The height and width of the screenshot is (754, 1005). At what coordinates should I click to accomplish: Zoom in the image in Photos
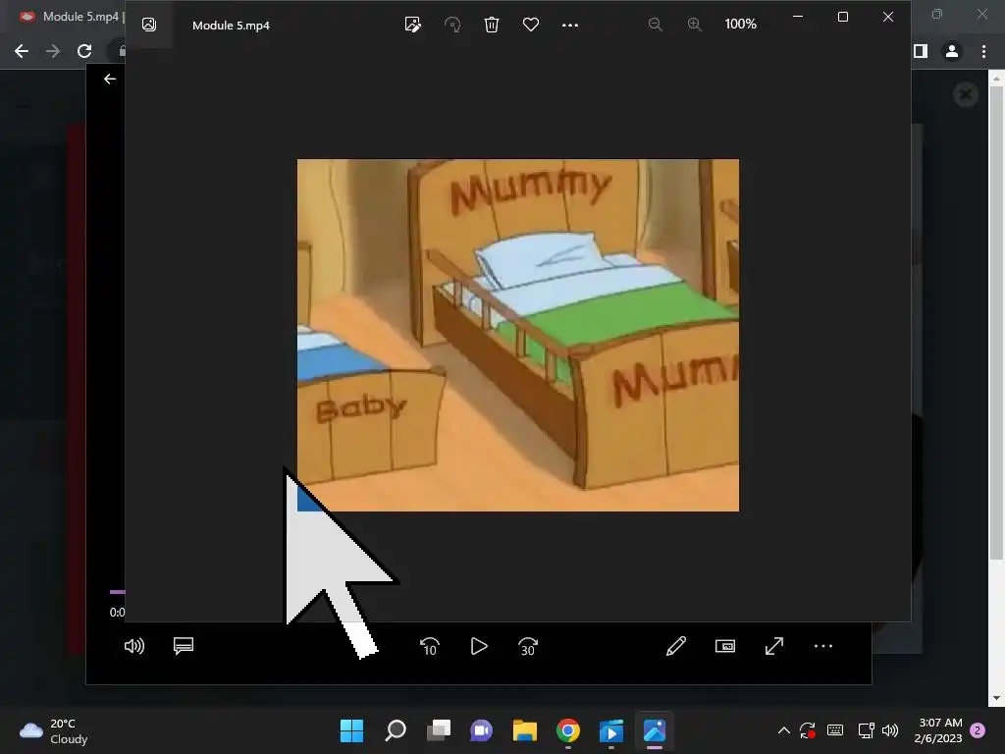(x=694, y=25)
